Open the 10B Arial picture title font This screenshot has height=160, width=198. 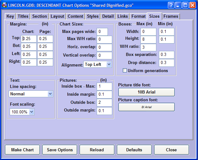pyautogui.click(x=146, y=92)
